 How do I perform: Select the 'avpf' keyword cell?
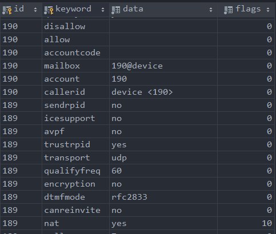click(x=75, y=131)
